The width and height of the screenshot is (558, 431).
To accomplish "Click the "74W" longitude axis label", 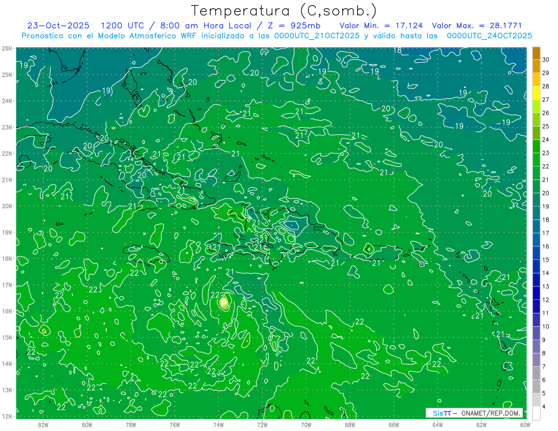I will click(219, 424).
